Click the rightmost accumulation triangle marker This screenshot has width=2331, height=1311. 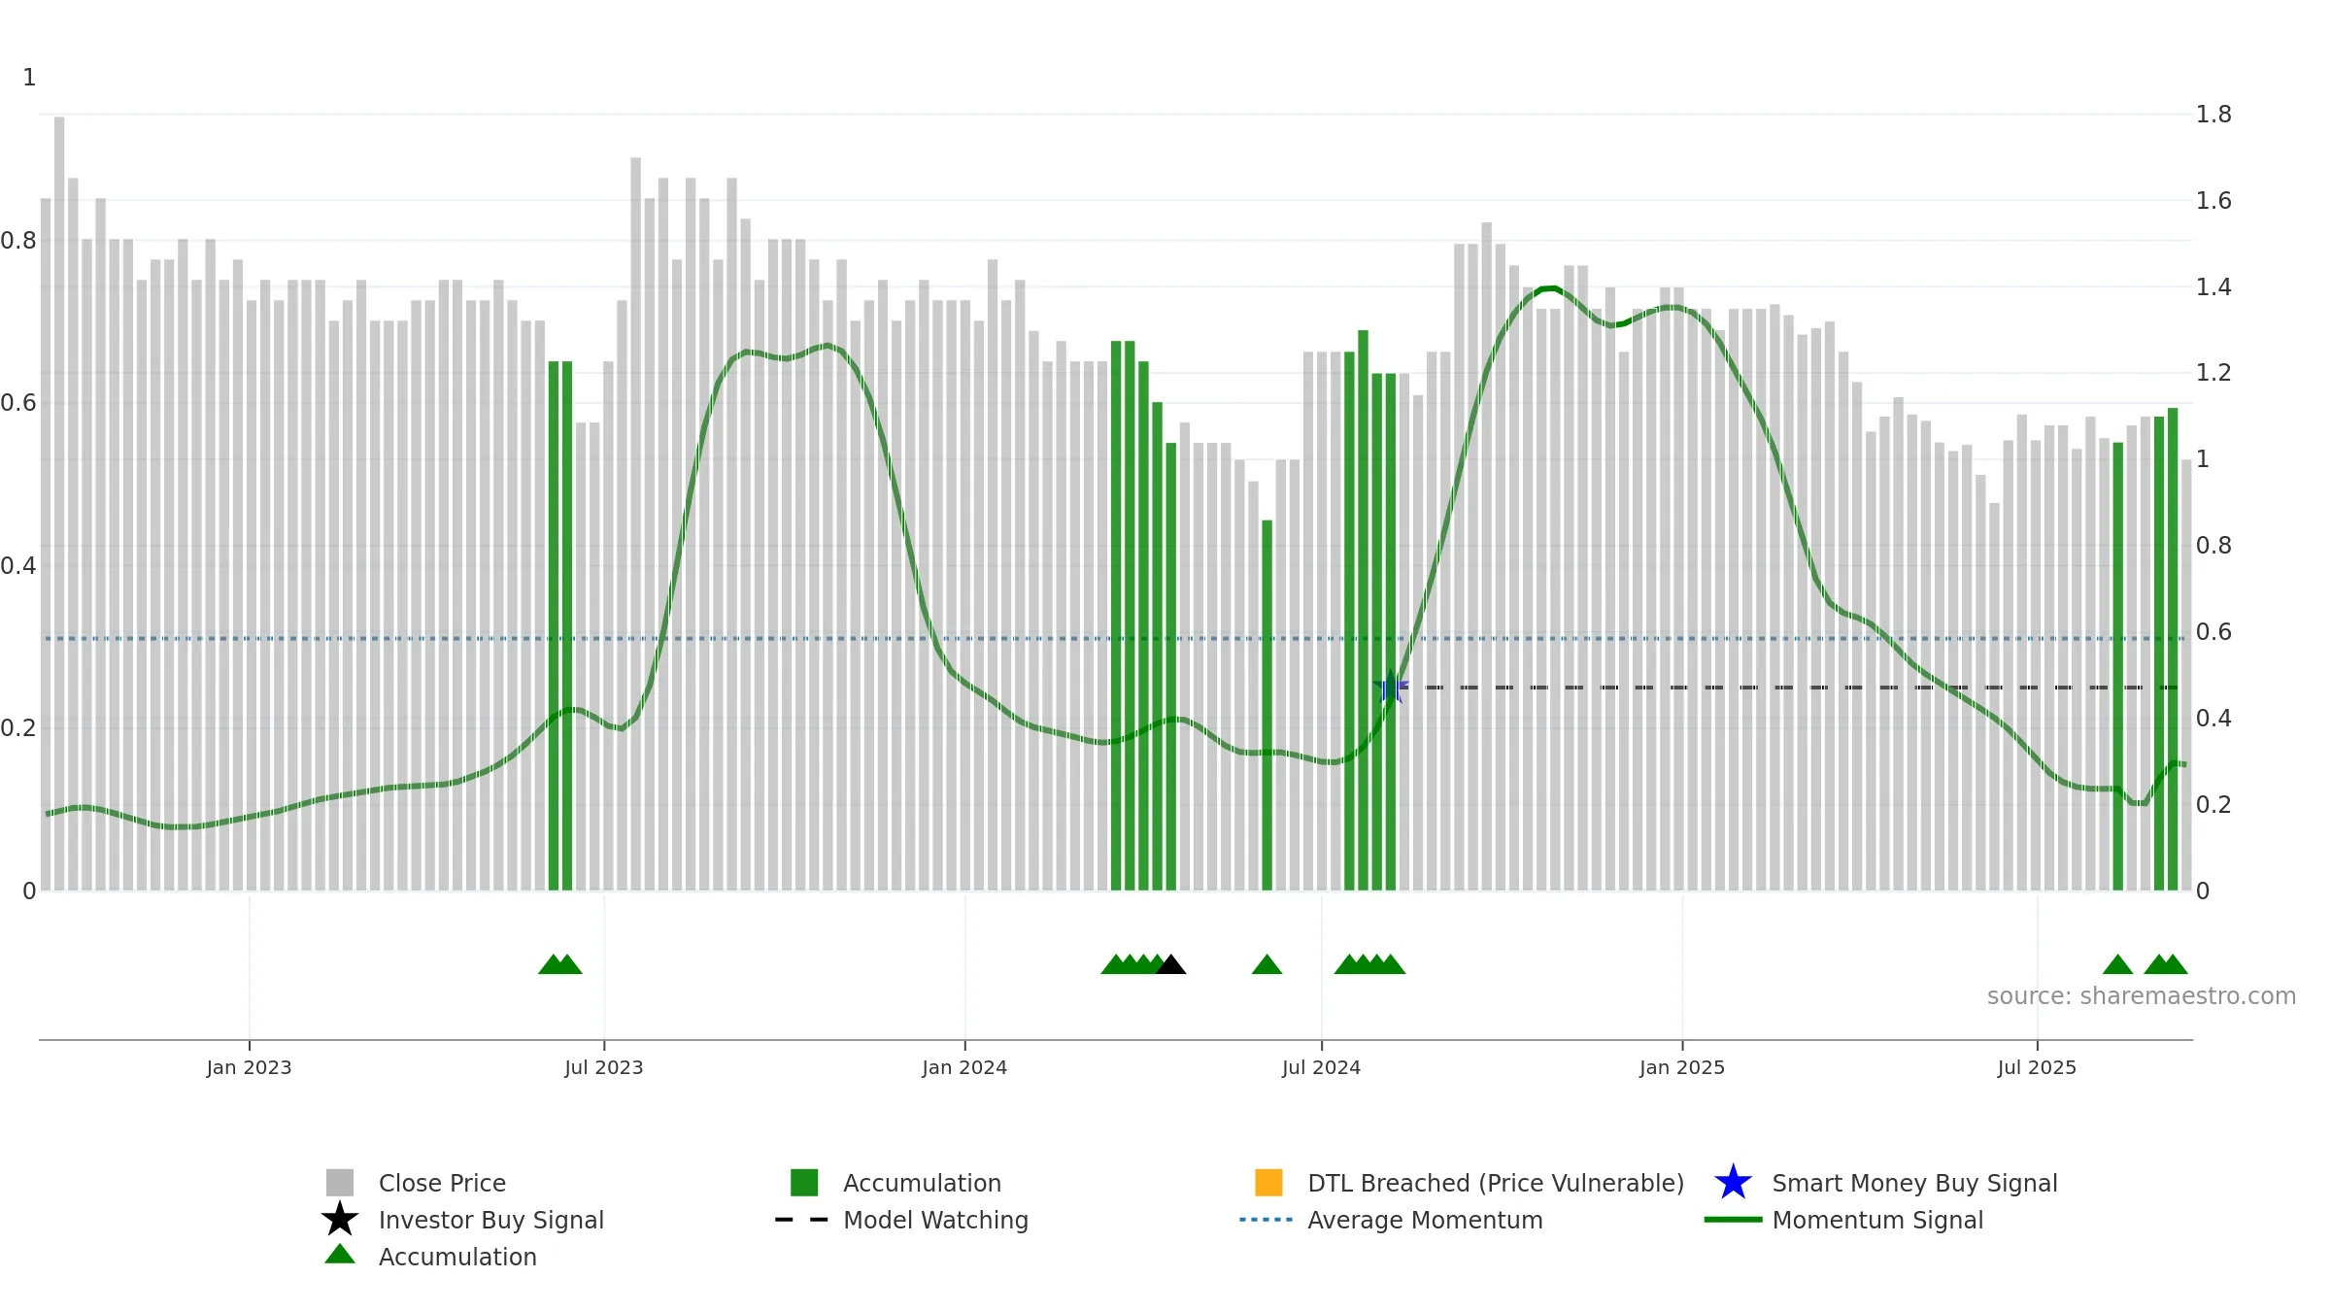pyautogui.click(x=2173, y=964)
